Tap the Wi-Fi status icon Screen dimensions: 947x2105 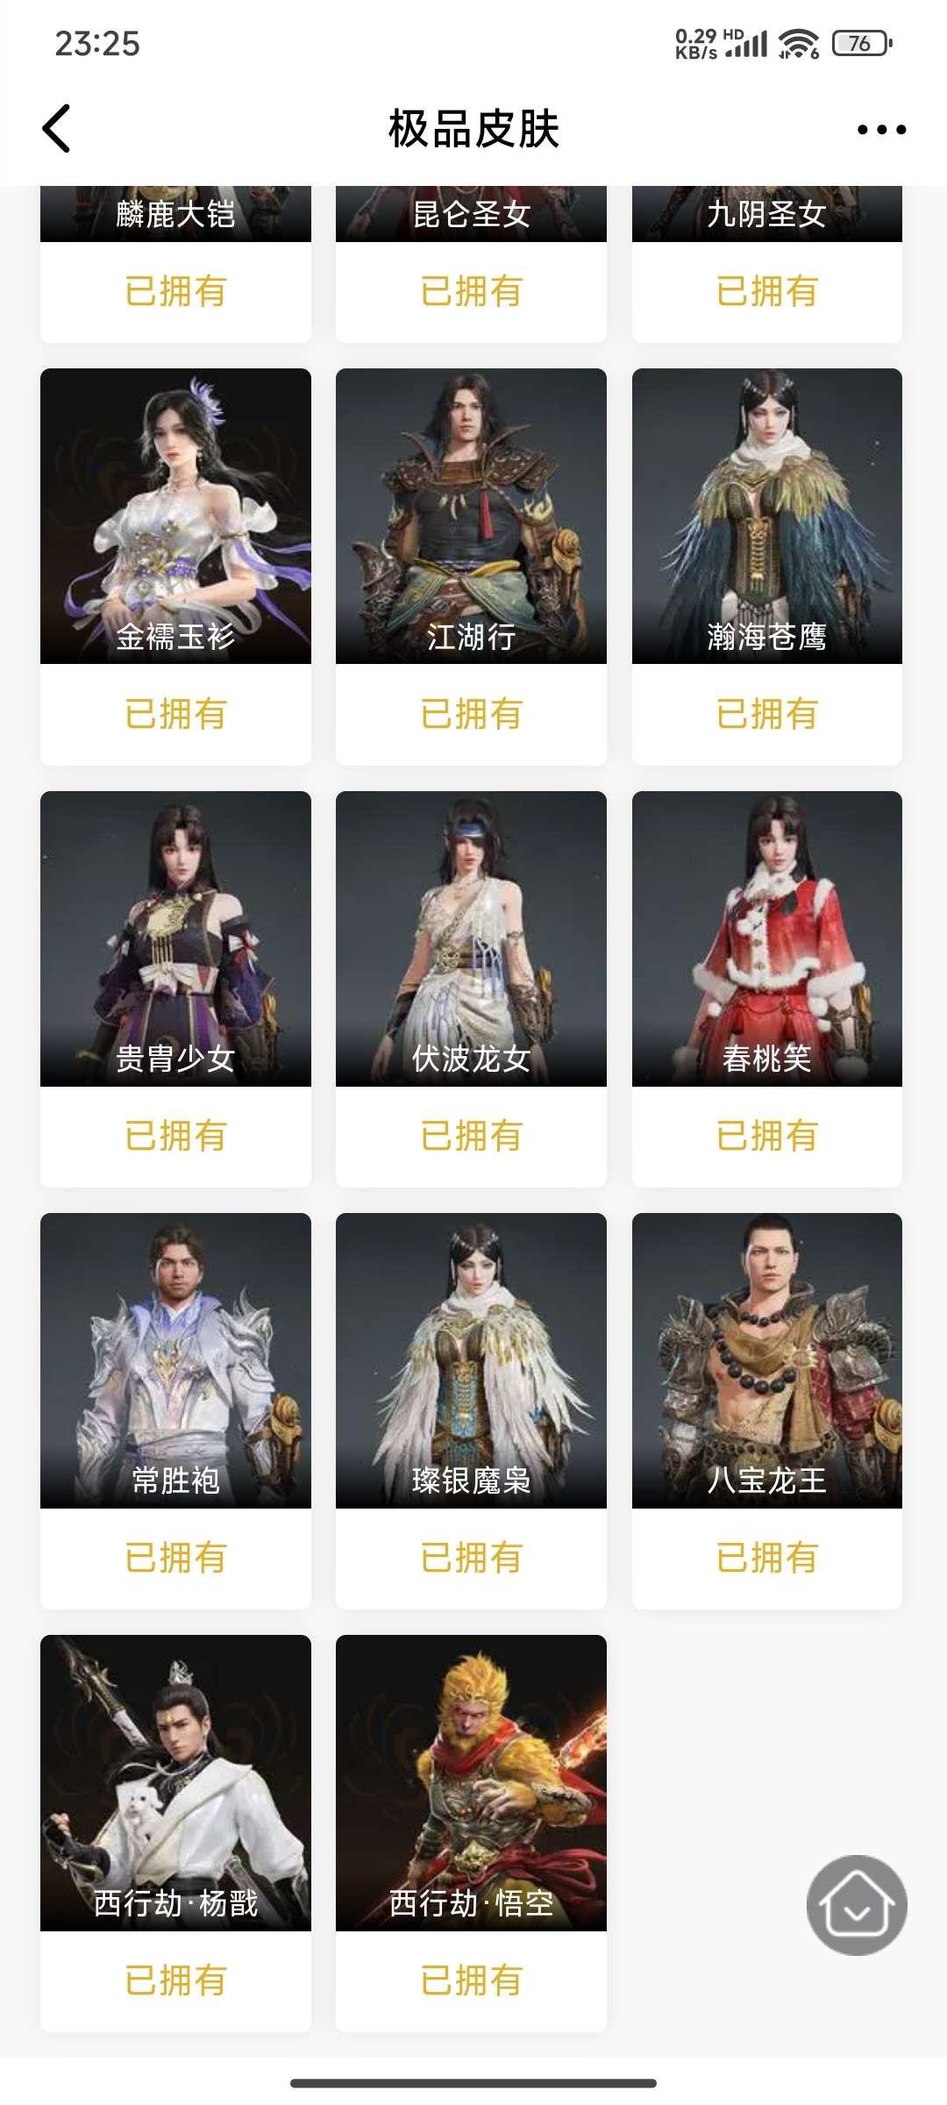pos(798,43)
